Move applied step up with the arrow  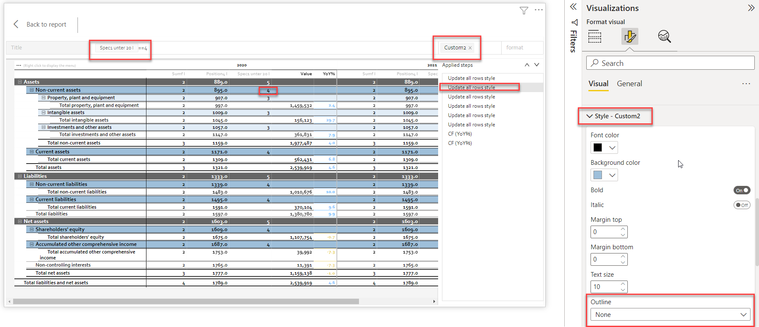click(x=527, y=65)
